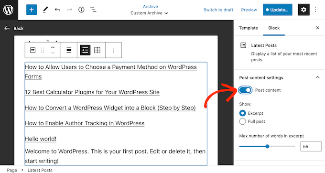Click the Archive label above template name
Image resolution: width=325 pixels, height=173 pixels.
151,6
